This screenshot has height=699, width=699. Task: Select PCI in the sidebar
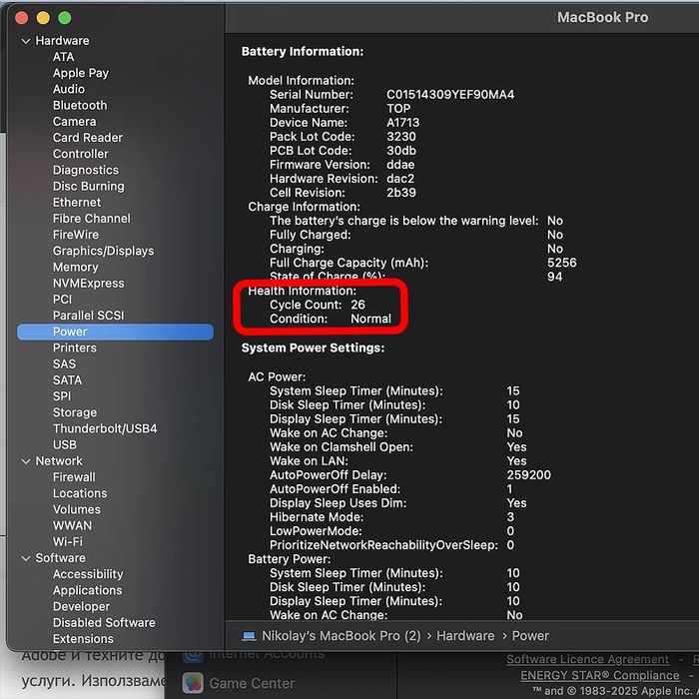pos(62,300)
